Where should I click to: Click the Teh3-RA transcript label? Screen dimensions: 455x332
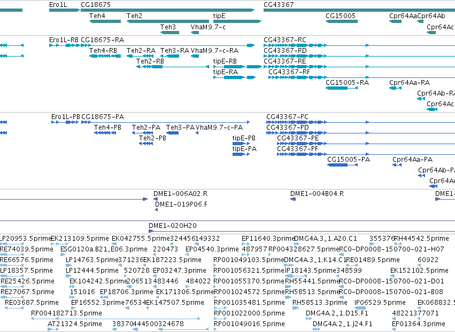175,51
